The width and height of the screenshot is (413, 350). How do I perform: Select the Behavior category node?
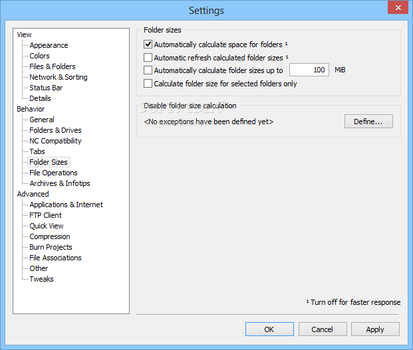pos(31,109)
